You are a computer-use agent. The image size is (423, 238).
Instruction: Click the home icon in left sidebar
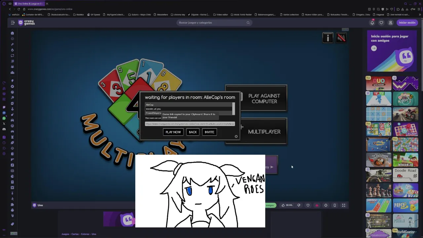12,33
